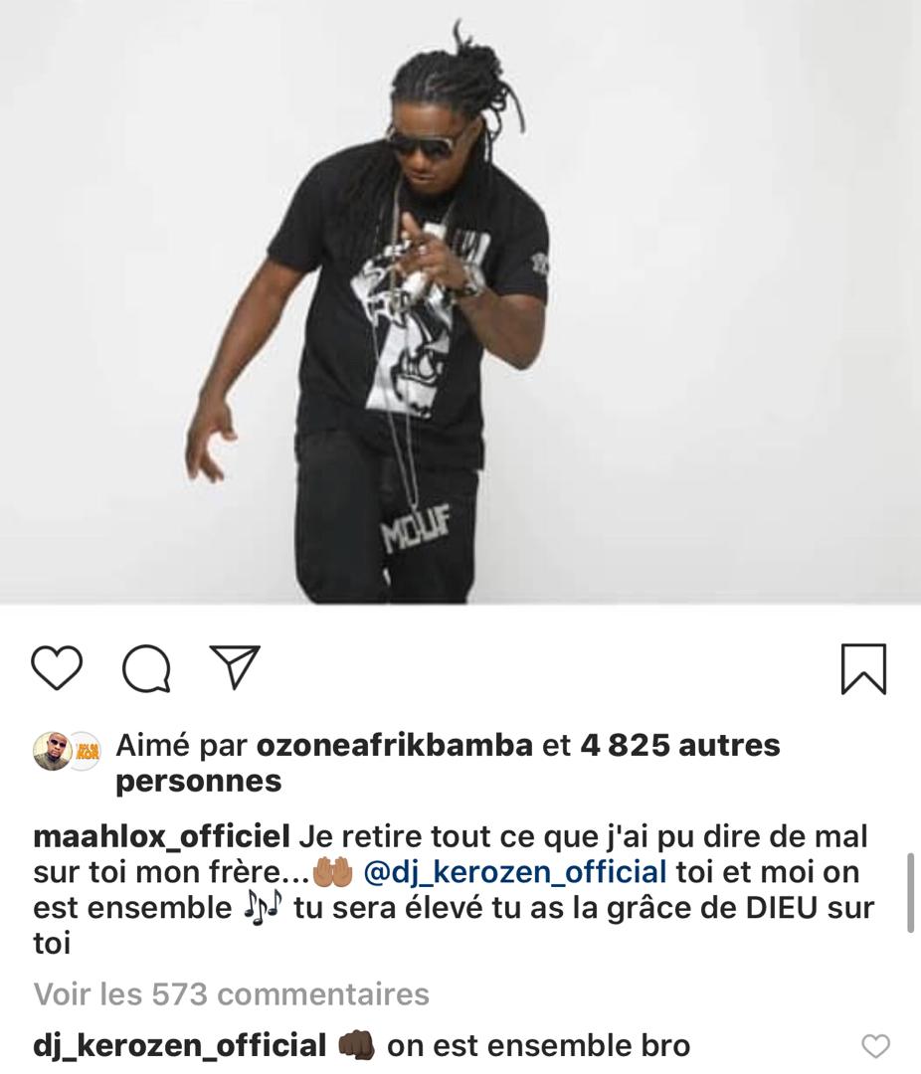Tap the comment text 'on est ensemble bro'
Image resolution: width=921 pixels, height=1074 pixels.
pyautogui.click(x=539, y=1046)
